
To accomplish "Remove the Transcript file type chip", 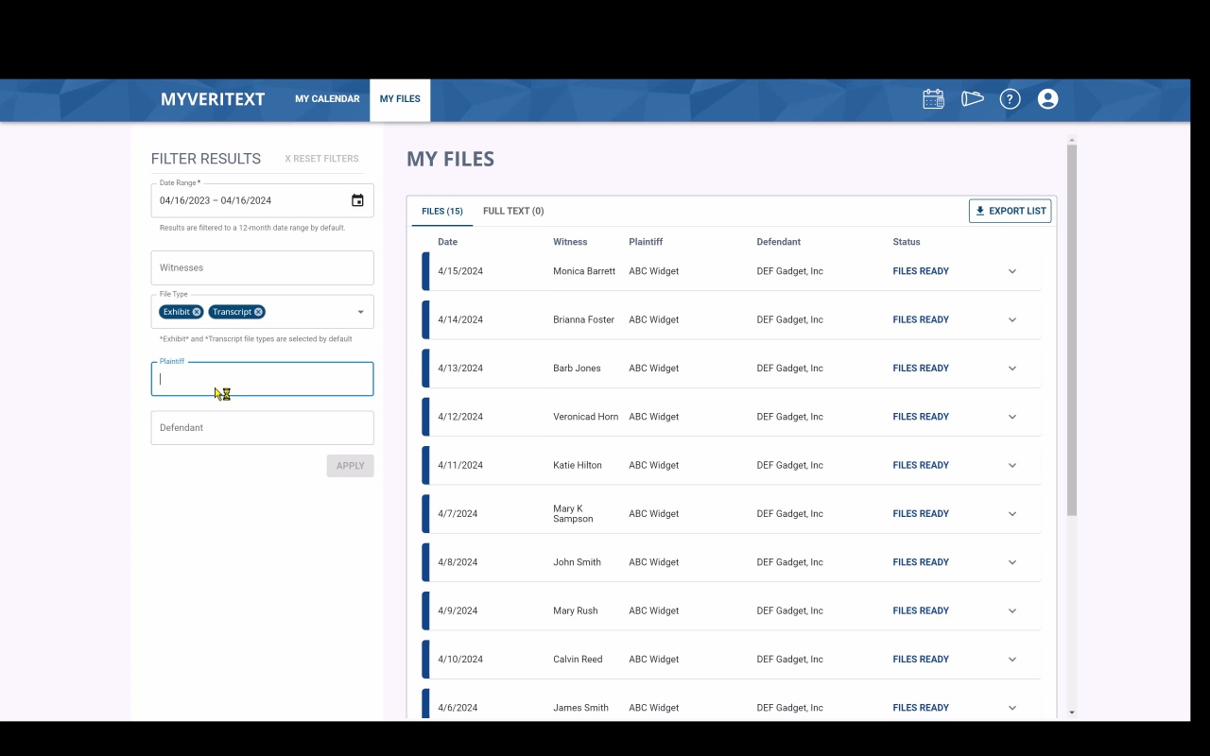I will [x=258, y=312].
